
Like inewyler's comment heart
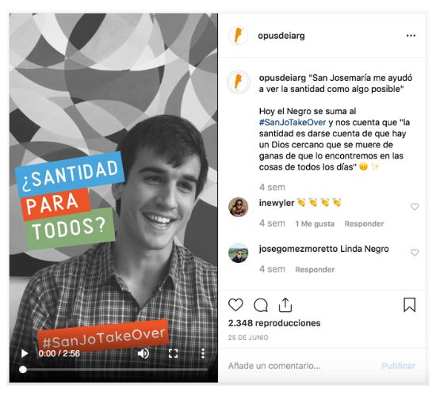point(415,207)
